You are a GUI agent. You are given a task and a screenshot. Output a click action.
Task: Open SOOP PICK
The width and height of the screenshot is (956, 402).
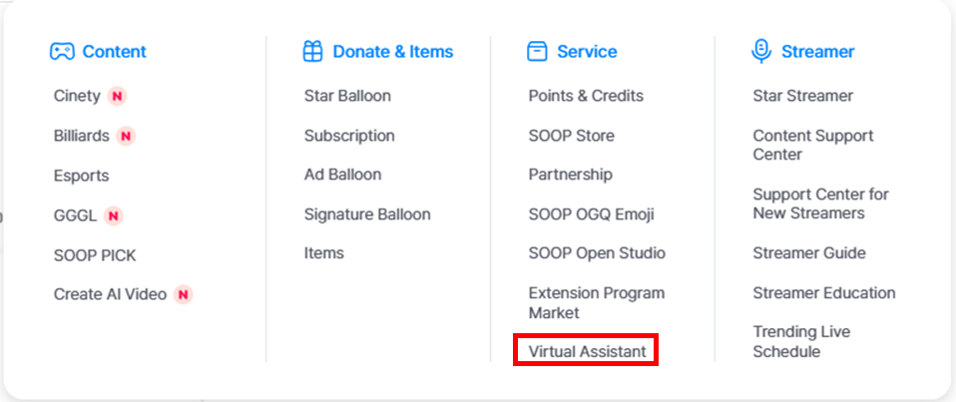point(94,255)
